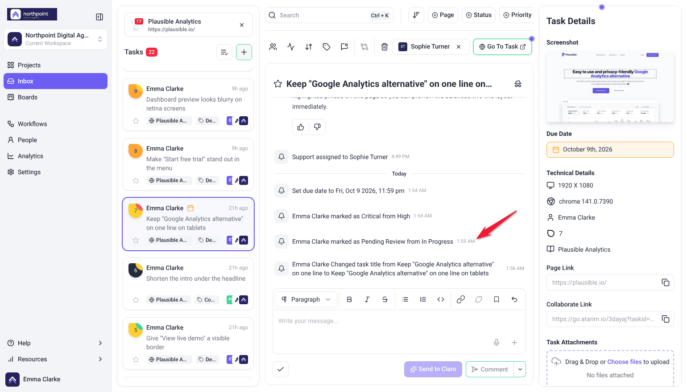Screen dimensions: 687x392
Task: Go to Boards in sidebar
Action: click(55, 97)
